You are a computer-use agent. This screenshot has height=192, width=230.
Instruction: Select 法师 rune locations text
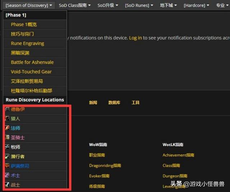(15, 128)
